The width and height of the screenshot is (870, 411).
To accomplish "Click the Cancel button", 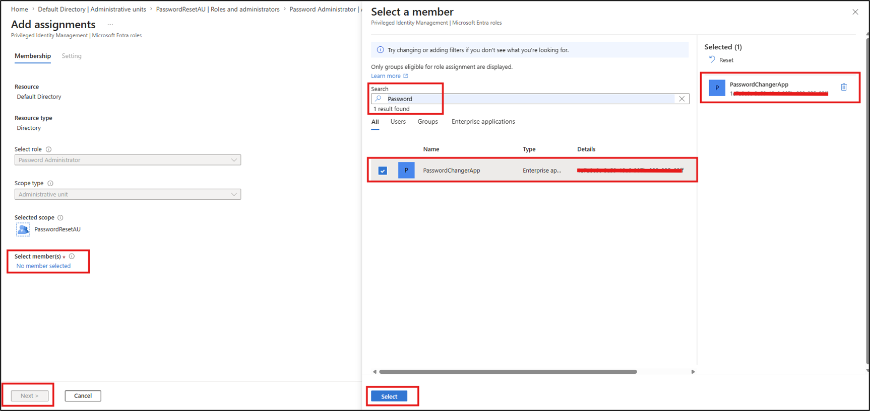I will point(83,396).
